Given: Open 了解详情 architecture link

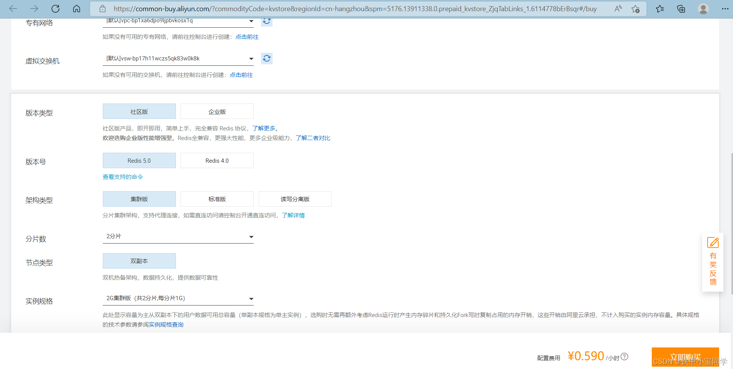Looking at the screenshot, I should pyautogui.click(x=293, y=215).
